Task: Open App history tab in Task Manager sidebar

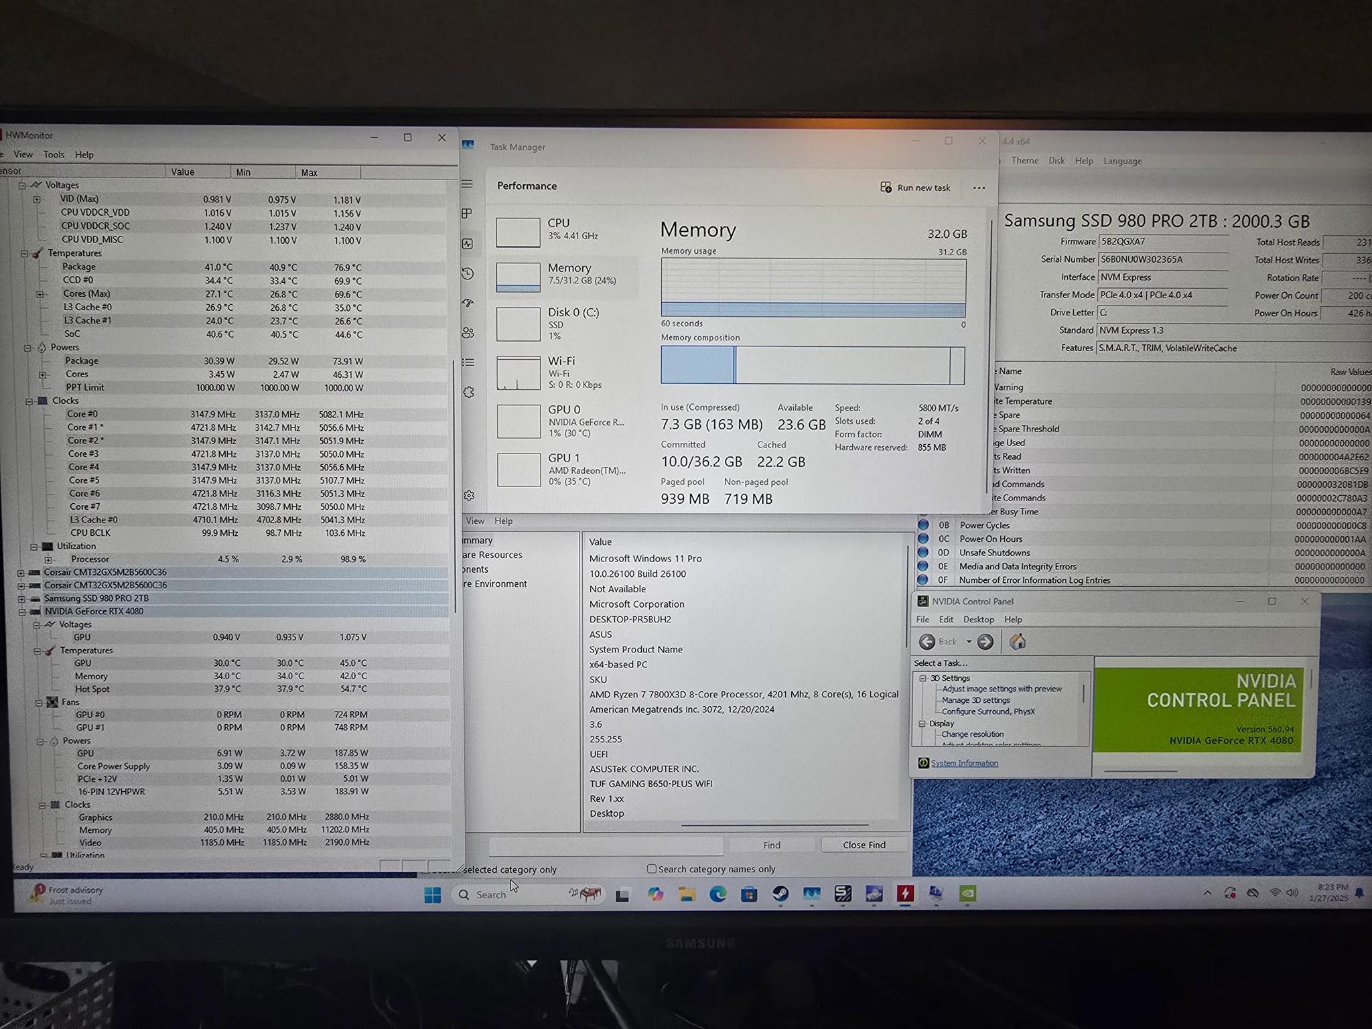Action: 468,273
